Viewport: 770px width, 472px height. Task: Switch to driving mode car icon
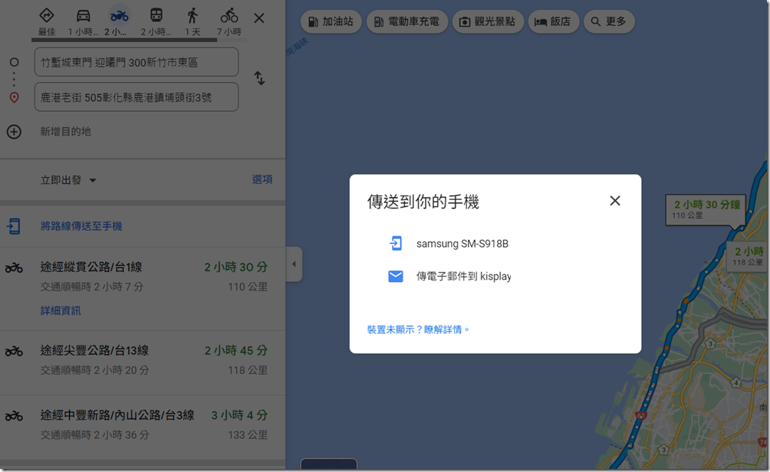tap(83, 15)
